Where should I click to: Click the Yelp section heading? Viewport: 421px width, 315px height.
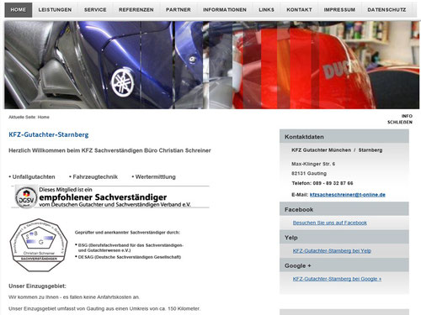pyautogui.click(x=344, y=237)
